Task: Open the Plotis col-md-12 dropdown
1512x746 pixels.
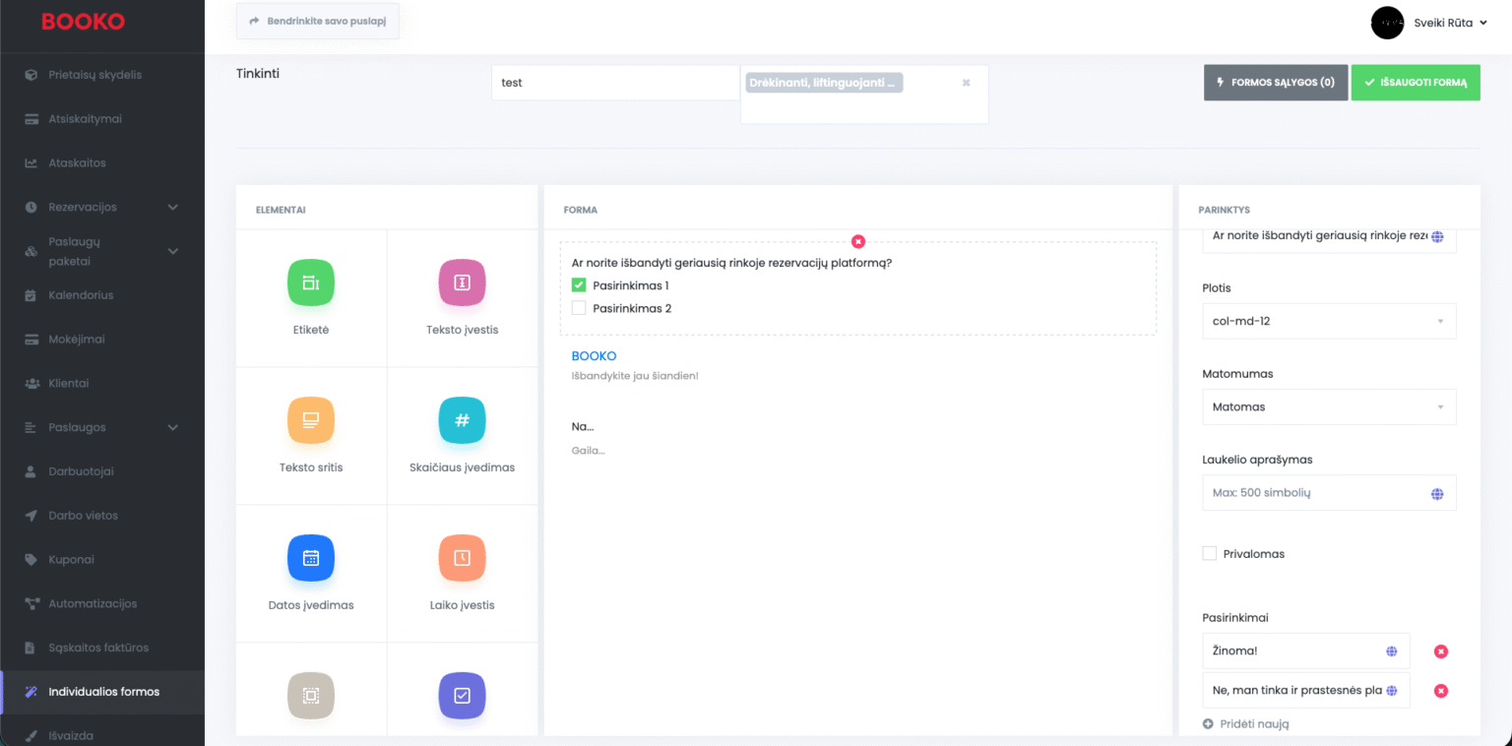Action: (x=1328, y=321)
